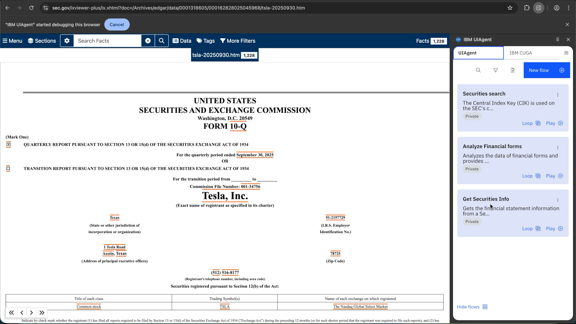Image resolution: width=576 pixels, height=324 pixels.
Task: Open the flow filter funnel icon
Action: (496, 70)
